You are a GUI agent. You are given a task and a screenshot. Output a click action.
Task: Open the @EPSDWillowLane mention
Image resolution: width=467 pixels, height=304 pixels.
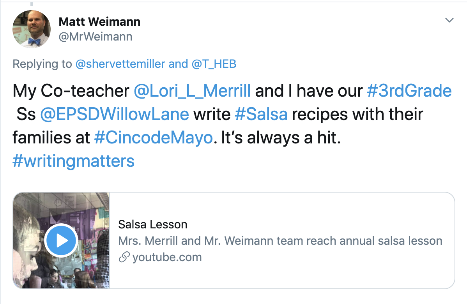tap(114, 114)
